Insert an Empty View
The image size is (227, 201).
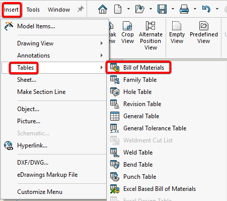[x=177, y=32]
